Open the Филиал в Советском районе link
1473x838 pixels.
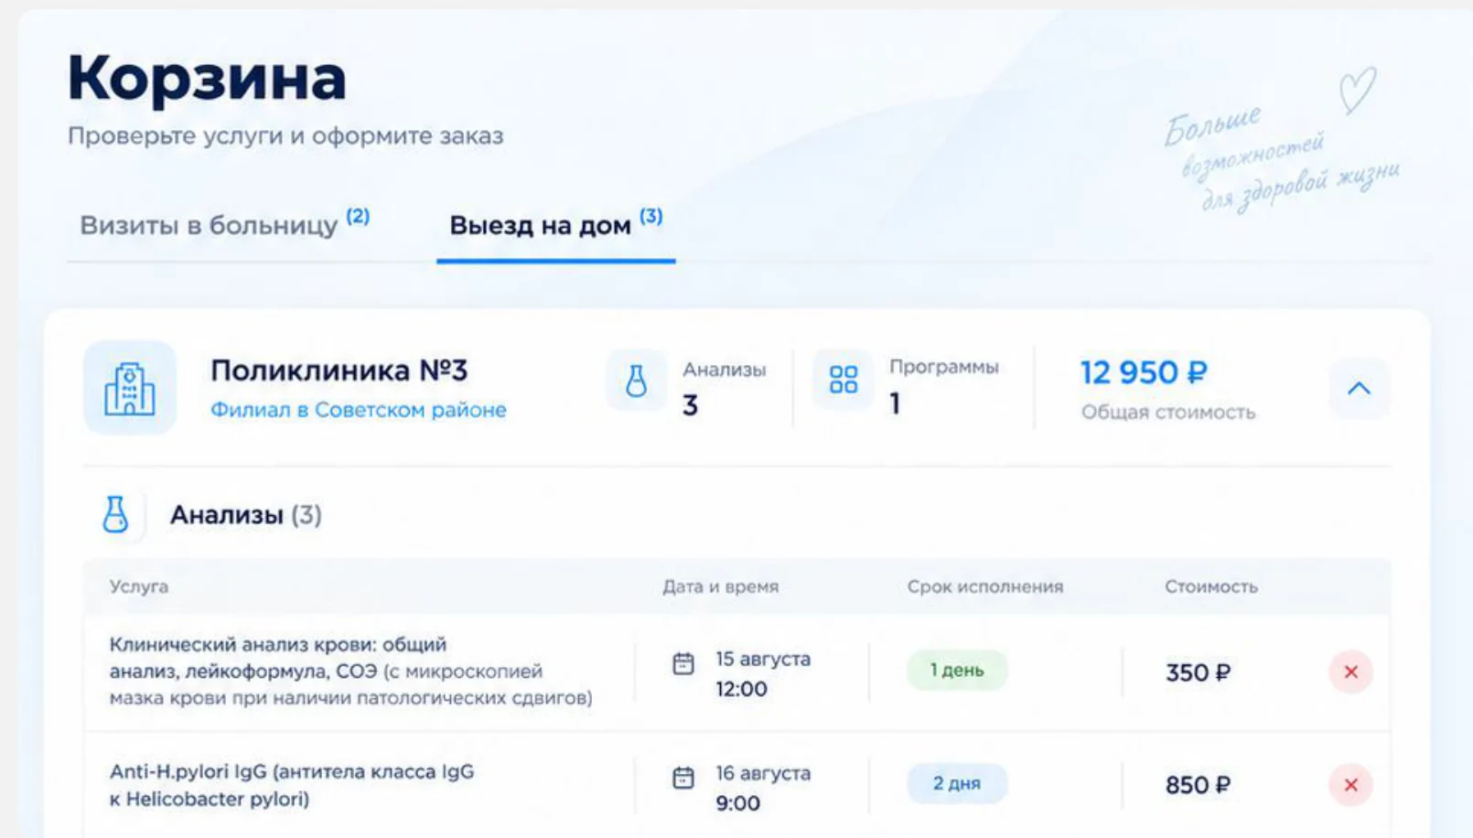pyautogui.click(x=359, y=410)
